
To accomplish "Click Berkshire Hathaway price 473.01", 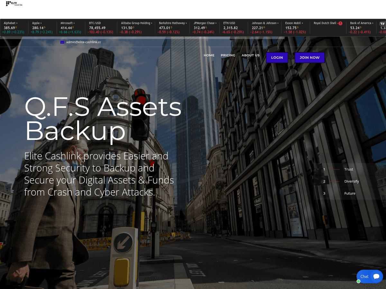I will (x=164, y=28).
